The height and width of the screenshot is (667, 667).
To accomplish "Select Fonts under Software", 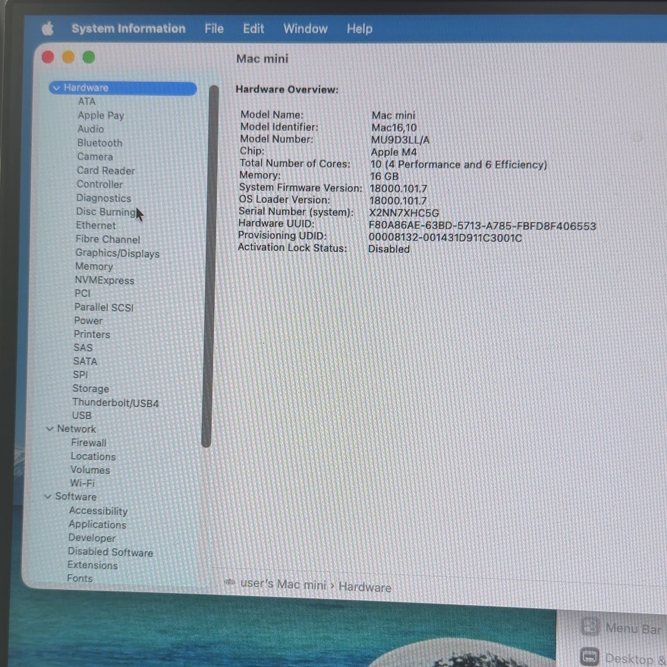I will [x=80, y=578].
